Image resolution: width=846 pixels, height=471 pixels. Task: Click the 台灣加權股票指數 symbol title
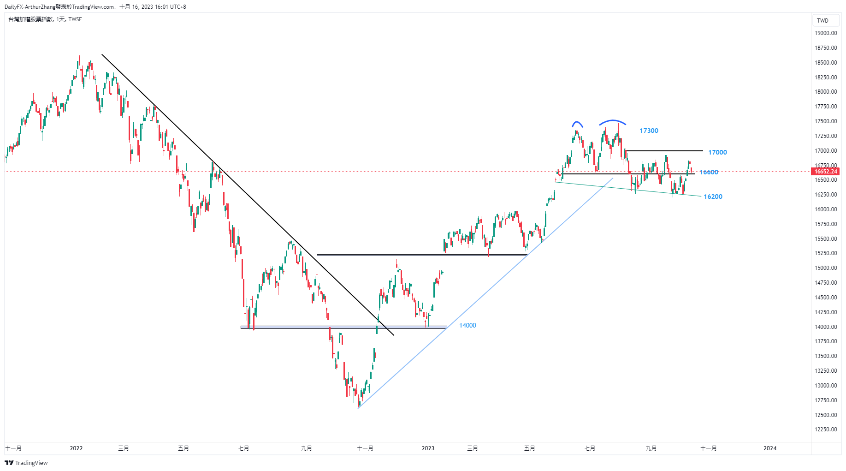30,19
